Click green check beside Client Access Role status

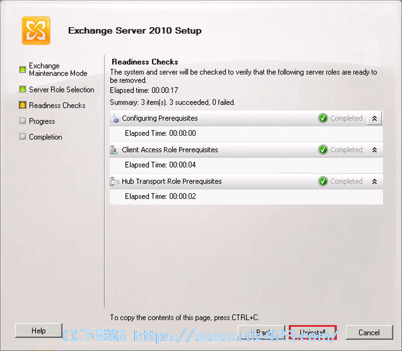pos(323,149)
